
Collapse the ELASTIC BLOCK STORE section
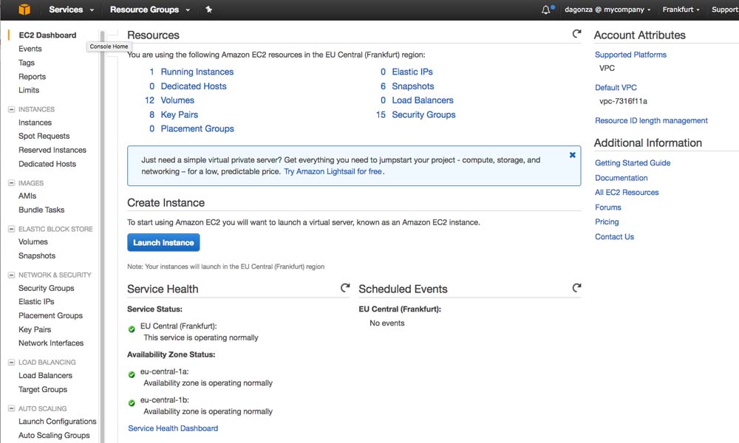(x=11, y=229)
